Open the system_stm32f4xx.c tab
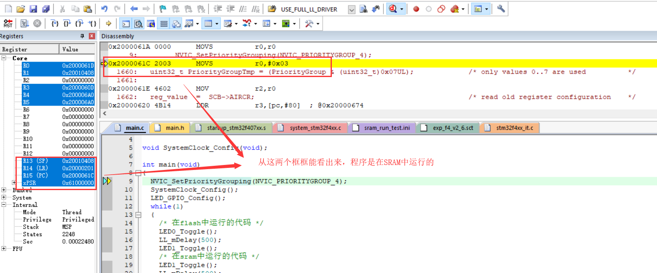Image resolution: width=657 pixels, height=273 pixels. (x=311, y=128)
